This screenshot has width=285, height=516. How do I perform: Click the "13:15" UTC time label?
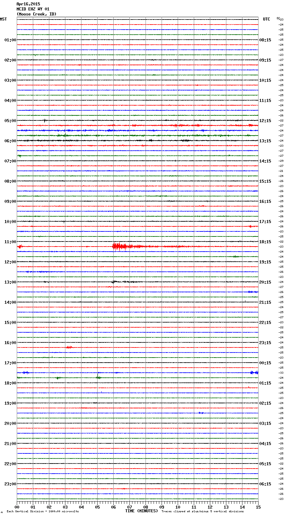pyautogui.click(x=265, y=141)
